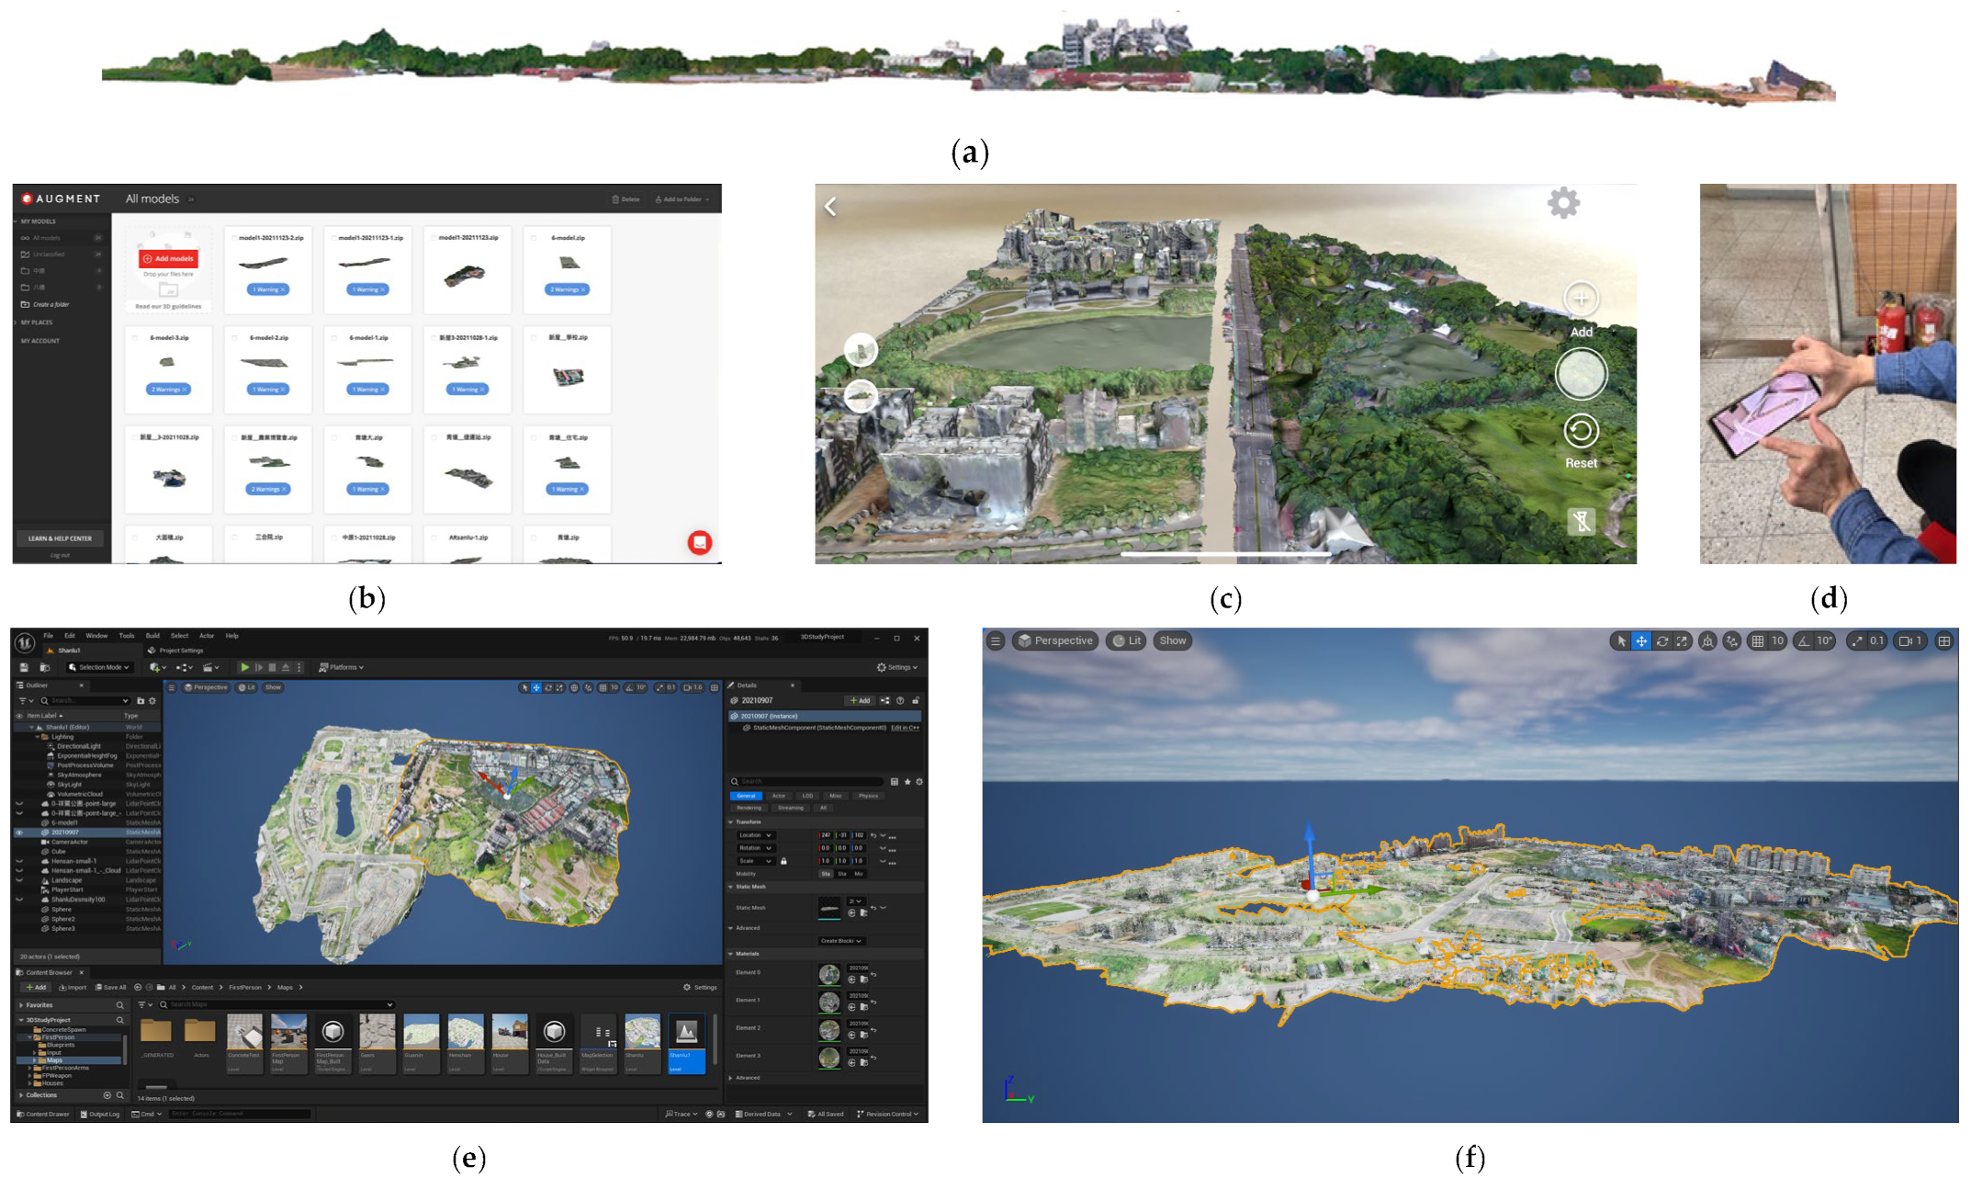Select the Guanin level thumbnail
This screenshot has height=1178, width=1971.
pos(422,1032)
